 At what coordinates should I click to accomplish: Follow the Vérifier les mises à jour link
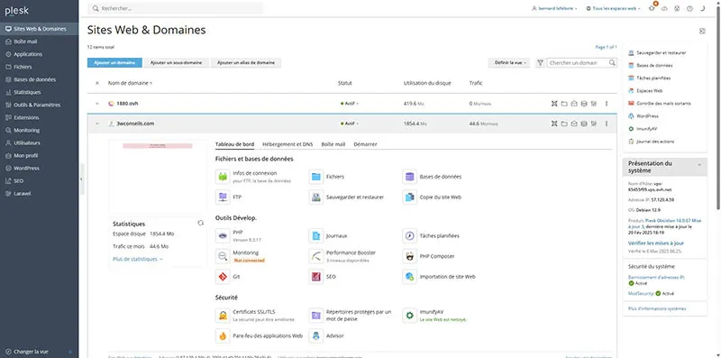coord(656,243)
